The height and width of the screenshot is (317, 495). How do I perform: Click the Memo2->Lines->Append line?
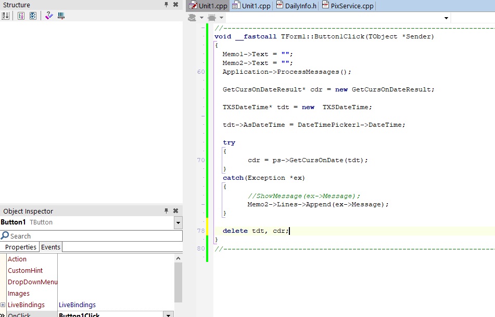(x=318, y=204)
